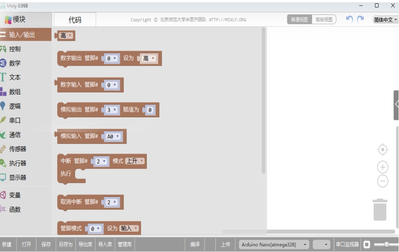Open the 数学 block category
Viewport: 399px width, 252px height.
[15, 63]
